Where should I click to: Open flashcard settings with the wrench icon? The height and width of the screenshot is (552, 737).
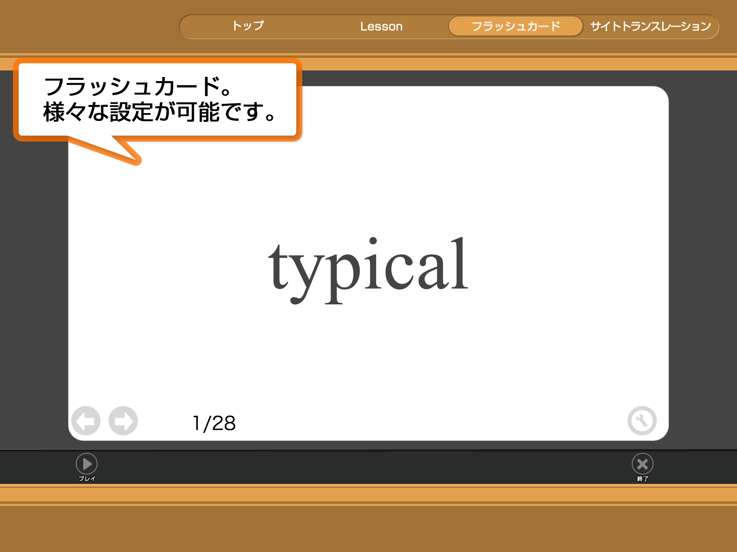pyautogui.click(x=642, y=420)
